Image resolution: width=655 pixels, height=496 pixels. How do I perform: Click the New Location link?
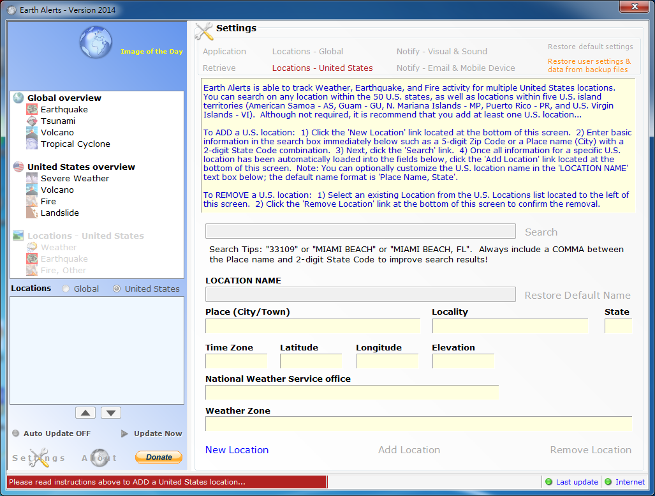(237, 450)
